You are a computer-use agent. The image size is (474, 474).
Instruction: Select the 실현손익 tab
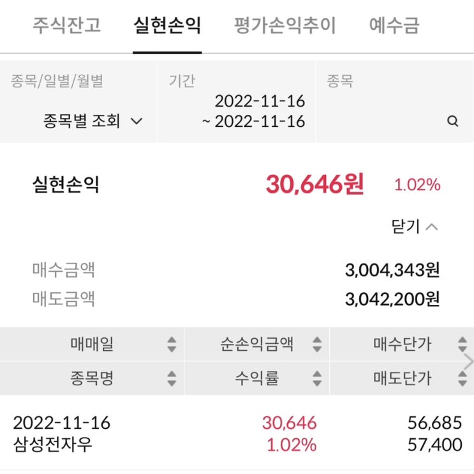coord(167,26)
